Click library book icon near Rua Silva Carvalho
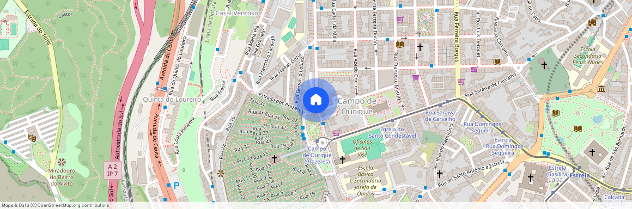Screen dimensions: 632x209 pos(497,62)
